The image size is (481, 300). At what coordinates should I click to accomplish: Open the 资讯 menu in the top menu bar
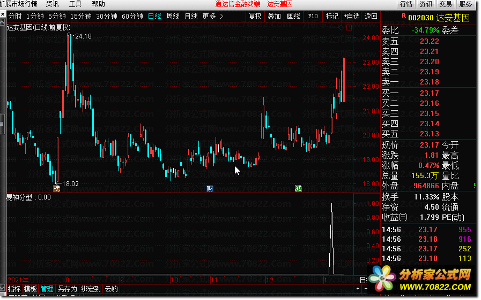(x=52, y=4)
